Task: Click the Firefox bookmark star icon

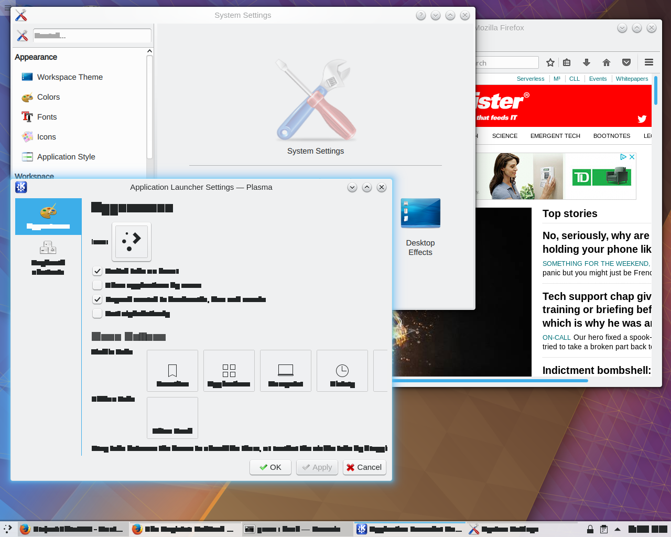Action: [550, 62]
